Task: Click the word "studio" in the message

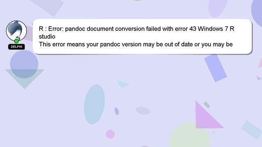Action: (47, 36)
